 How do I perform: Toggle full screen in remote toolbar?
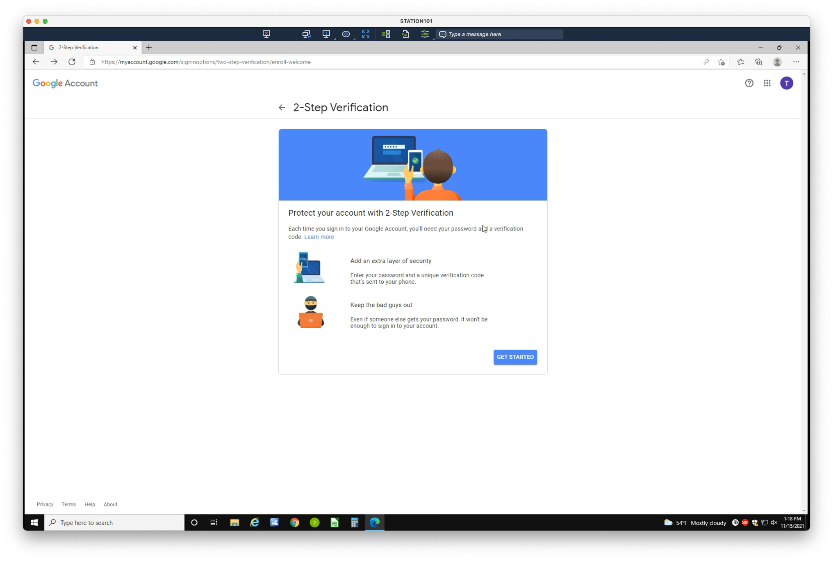(365, 34)
